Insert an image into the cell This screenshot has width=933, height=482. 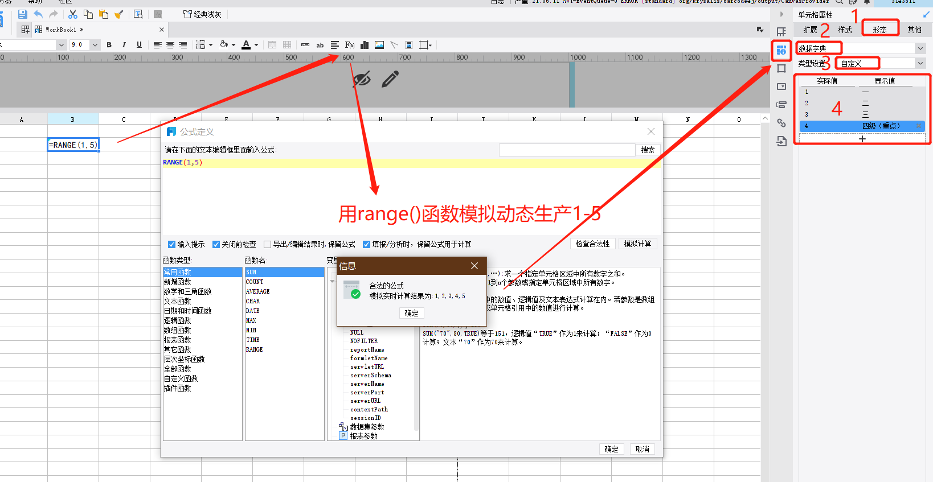379,45
